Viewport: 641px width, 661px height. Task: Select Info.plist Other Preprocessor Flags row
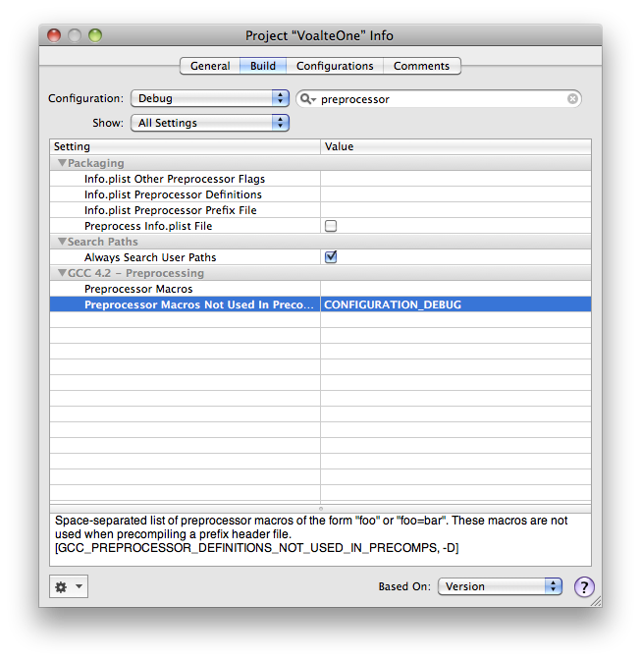(x=320, y=179)
